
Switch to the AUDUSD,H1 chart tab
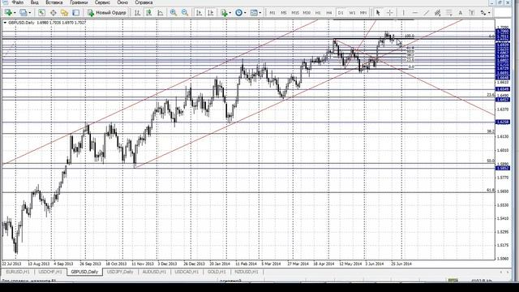pyautogui.click(x=154, y=272)
